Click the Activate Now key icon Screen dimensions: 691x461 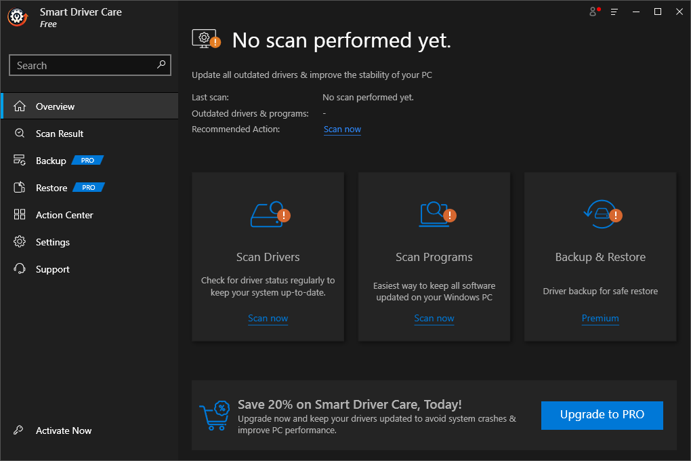click(18, 430)
